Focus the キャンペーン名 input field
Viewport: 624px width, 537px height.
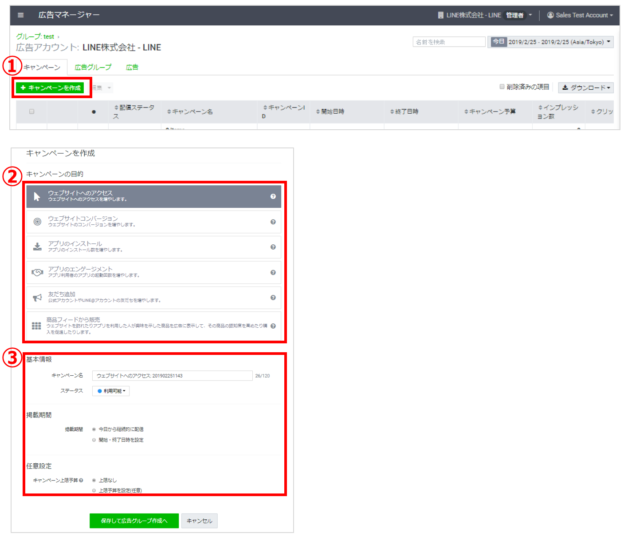(x=172, y=376)
